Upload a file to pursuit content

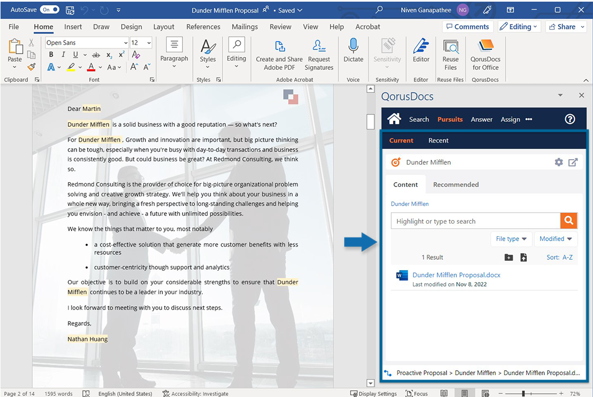tap(524, 258)
